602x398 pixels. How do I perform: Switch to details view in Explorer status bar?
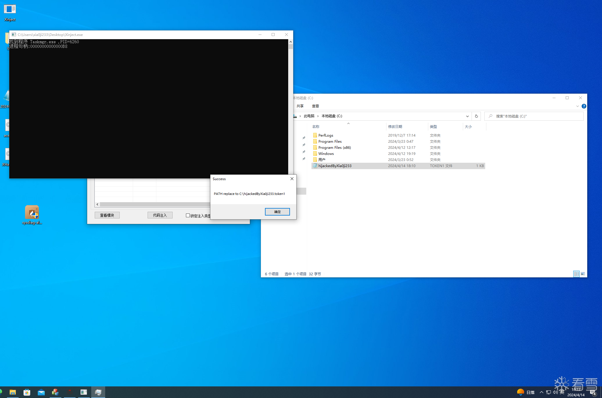(576, 274)
